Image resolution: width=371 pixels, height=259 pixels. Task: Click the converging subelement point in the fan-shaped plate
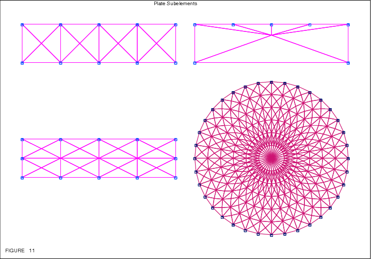pos(271,35)
